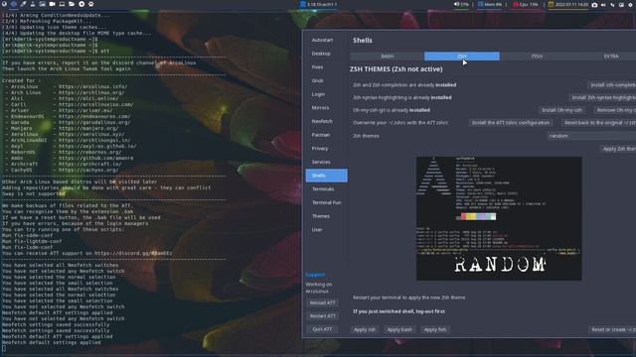This screenshot has height=357, width=636.
Task: Click the Cpu usage indicator in top panel
Action: [x=526, y=4]
